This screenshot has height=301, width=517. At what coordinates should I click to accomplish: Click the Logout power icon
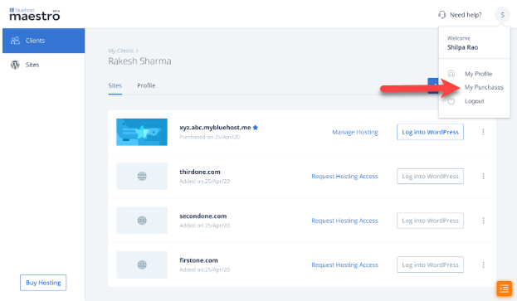click(x=451, y=101)
